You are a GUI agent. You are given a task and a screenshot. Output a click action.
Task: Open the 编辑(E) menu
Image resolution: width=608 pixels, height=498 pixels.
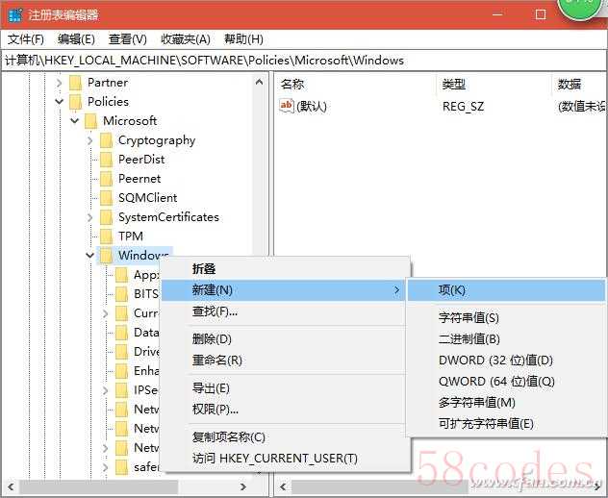click(x=76, y=39)
